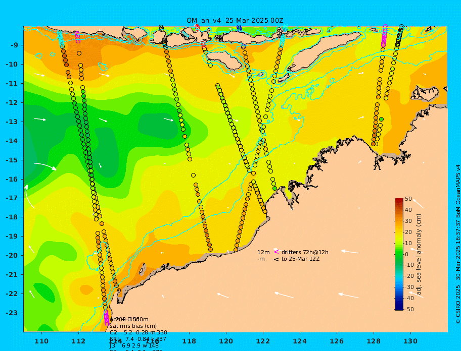
Task: Click the -16 latitude axis label
Action: [x=12, y=179]
